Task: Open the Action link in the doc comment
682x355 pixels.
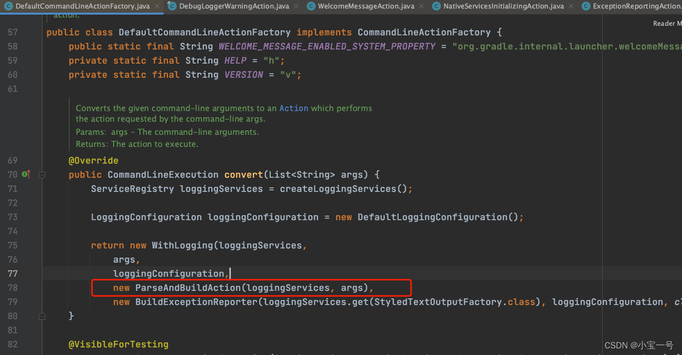Action: point(294,108)
